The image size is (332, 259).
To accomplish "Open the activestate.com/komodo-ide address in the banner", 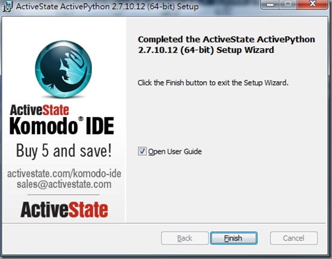I will (64, 173).
